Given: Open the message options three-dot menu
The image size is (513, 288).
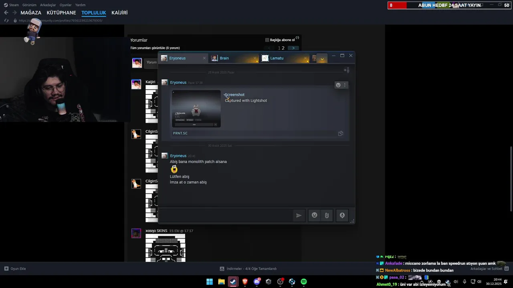Looking at the screenshot, I should point(345,85).
